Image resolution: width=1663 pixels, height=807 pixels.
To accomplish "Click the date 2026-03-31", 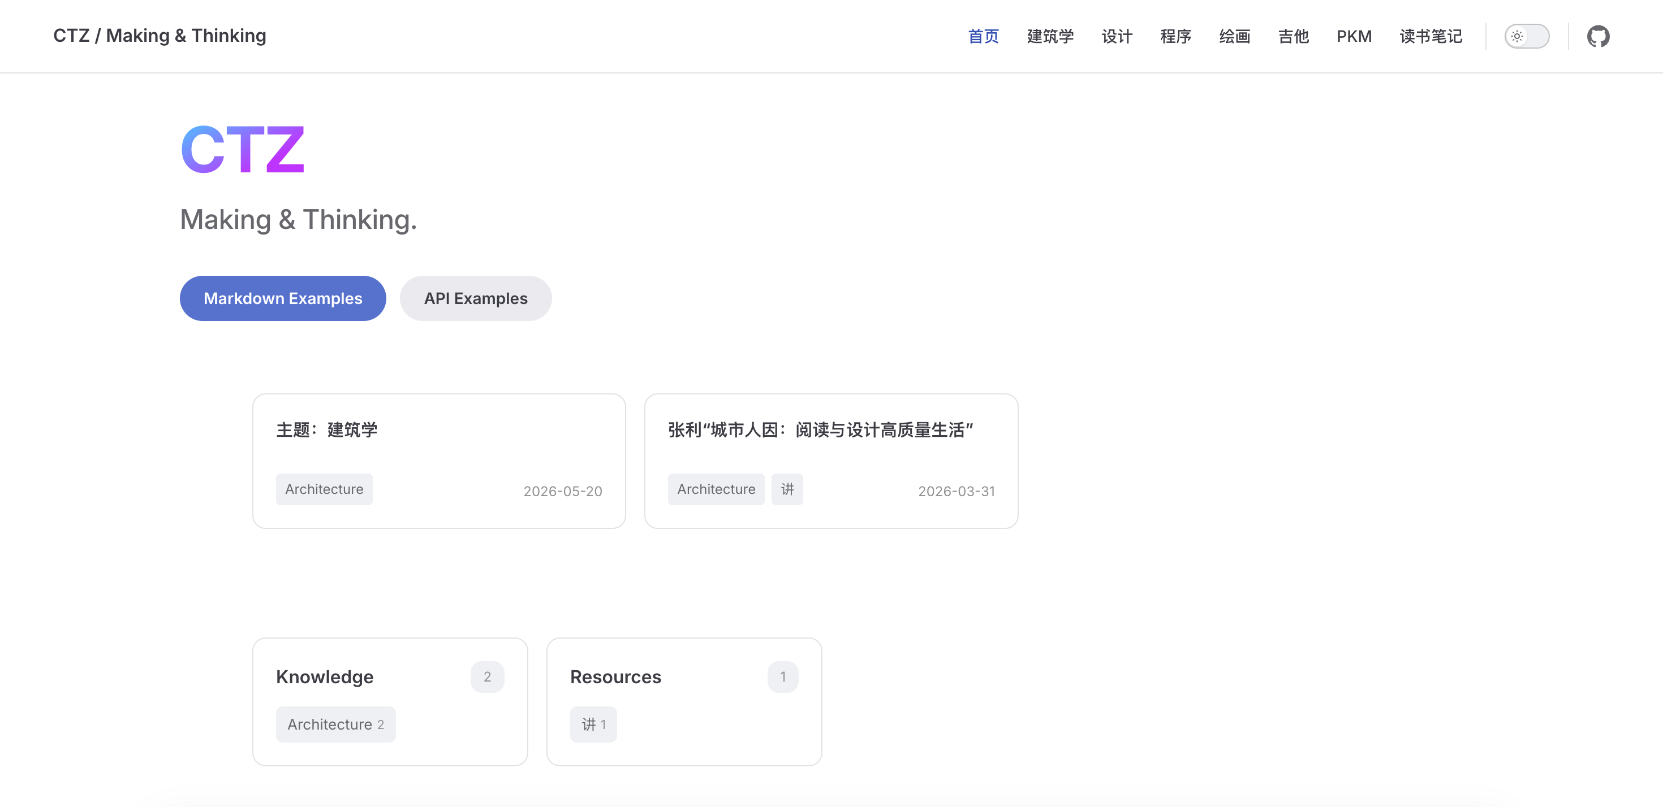I will [x=956, y=491].
